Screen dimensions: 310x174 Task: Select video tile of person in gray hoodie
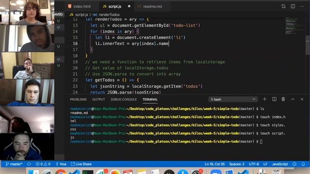[27, 39]
